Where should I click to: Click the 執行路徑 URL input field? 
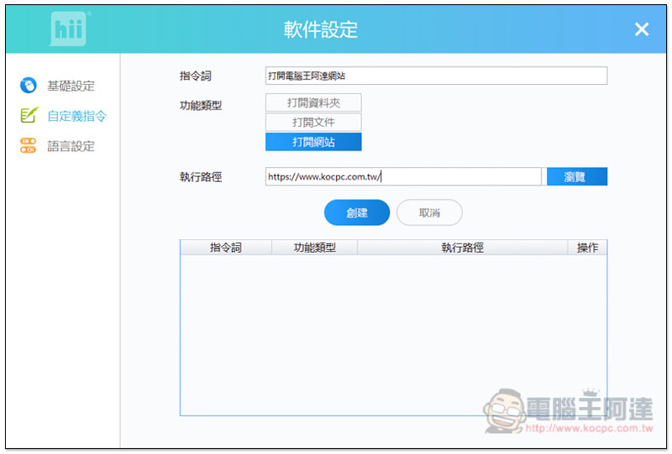click(x=403, y=176)
